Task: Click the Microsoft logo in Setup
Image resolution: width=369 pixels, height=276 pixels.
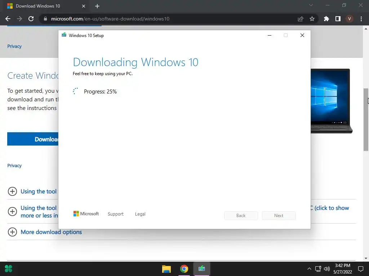Action: click(86, 213)
